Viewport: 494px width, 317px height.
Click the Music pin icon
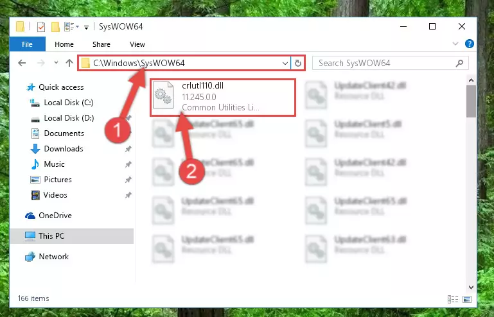[x=128, y=165]
